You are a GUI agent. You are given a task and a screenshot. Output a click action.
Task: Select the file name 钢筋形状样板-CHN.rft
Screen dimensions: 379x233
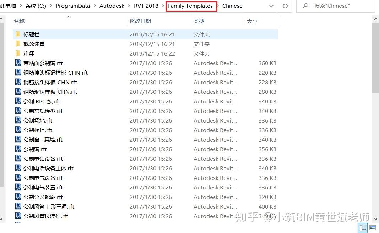click(x=50, y=92)
